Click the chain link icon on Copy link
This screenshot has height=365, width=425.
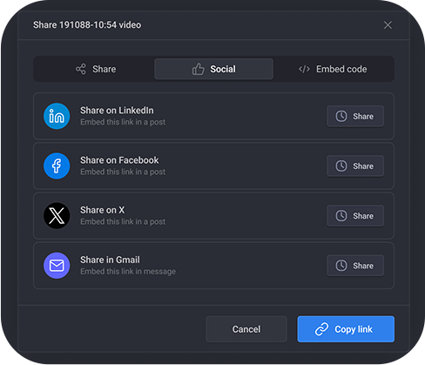click(x=321, y=329)
